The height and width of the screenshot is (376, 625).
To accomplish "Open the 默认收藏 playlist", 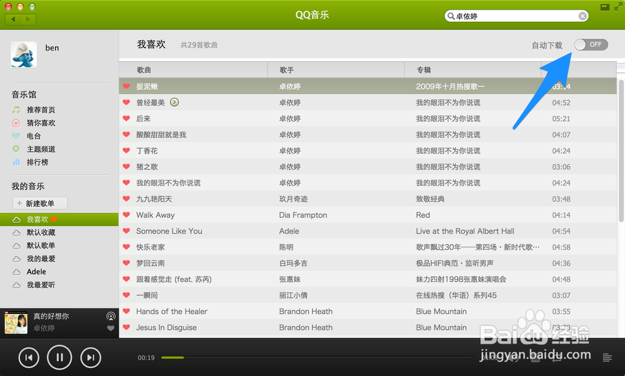I will (41, 232).
